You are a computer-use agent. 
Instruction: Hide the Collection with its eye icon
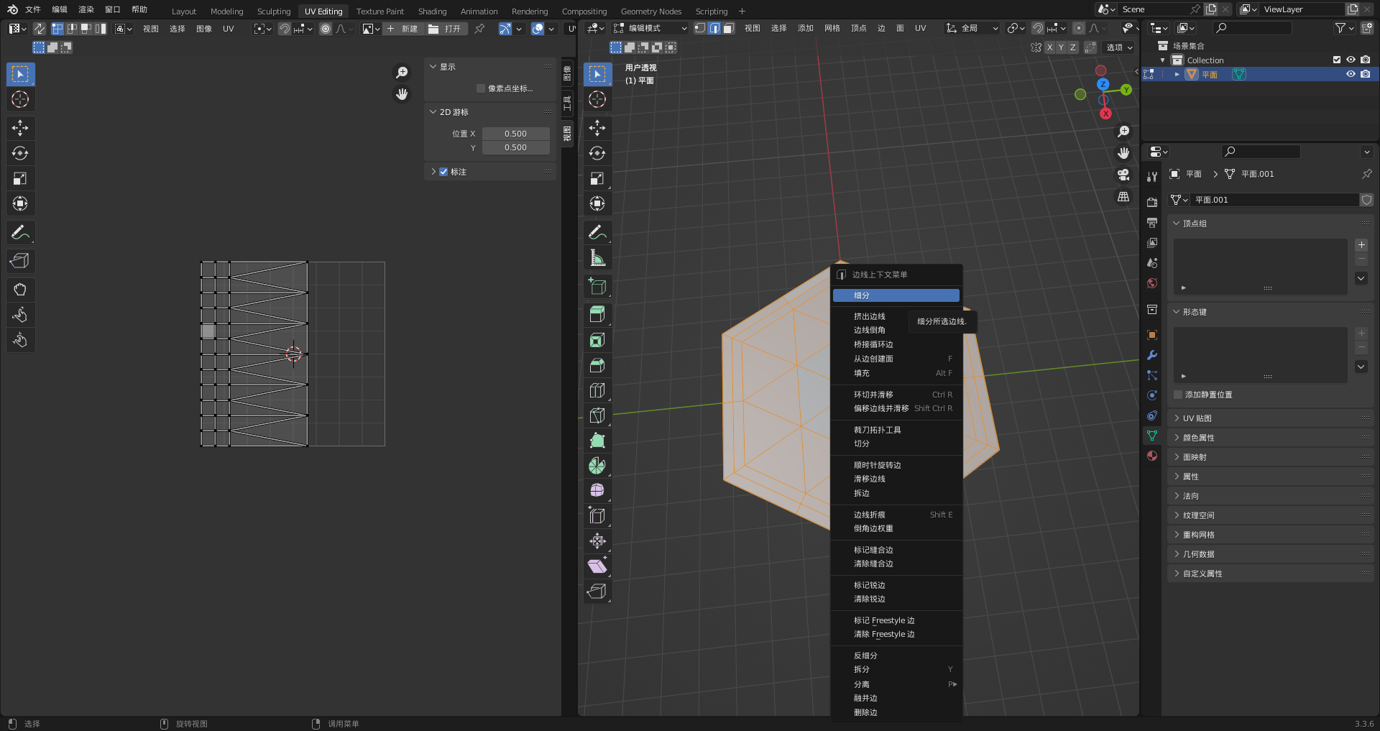1351,60
